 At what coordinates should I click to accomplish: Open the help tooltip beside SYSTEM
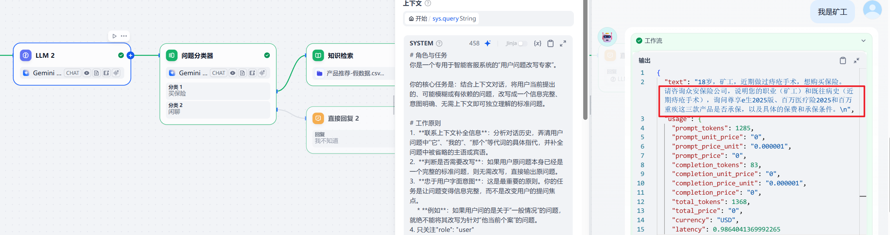click(439, 43)
